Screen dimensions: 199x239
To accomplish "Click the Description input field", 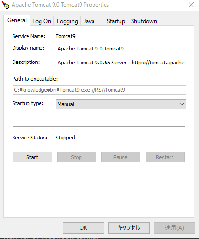I will tap(121, 63).
